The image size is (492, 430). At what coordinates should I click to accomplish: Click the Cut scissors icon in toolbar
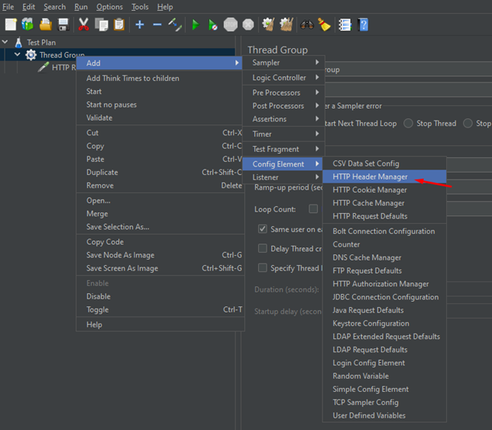[85, 25]
